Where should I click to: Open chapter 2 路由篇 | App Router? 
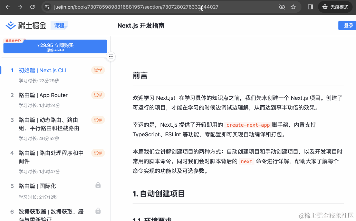[x=43, y=95]
